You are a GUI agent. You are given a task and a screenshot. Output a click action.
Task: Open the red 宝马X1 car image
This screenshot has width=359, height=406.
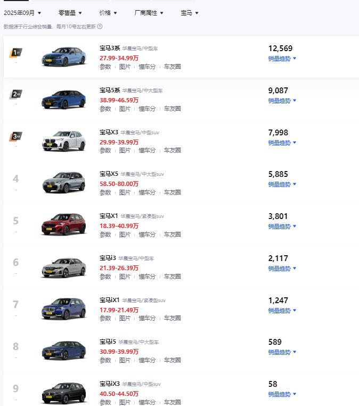point(64,224)
